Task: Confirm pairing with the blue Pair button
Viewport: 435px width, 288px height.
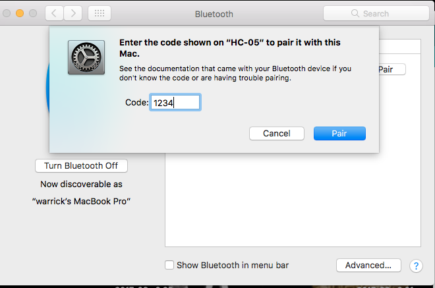Action: tap(339, 134)
